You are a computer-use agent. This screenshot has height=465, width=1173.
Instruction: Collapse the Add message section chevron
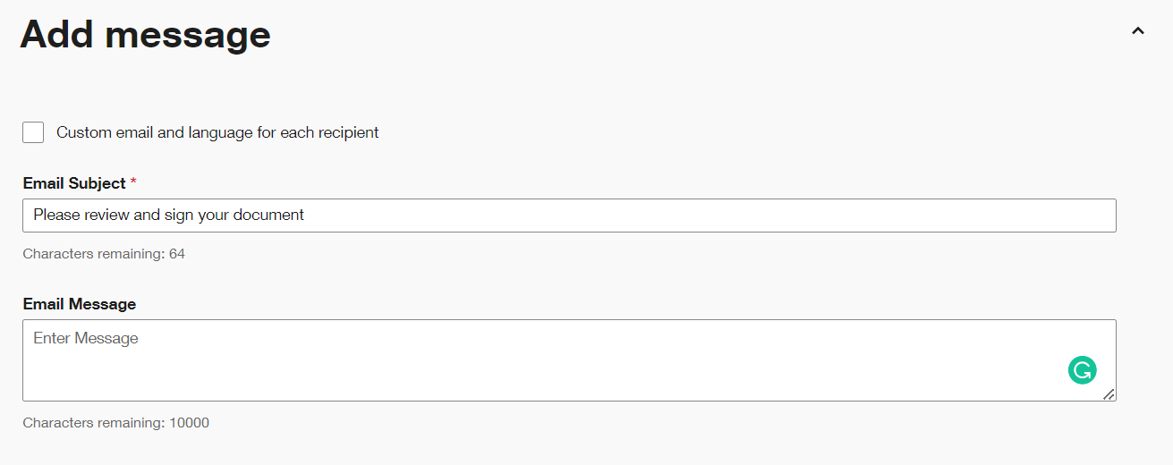(x=1138, y=31)
